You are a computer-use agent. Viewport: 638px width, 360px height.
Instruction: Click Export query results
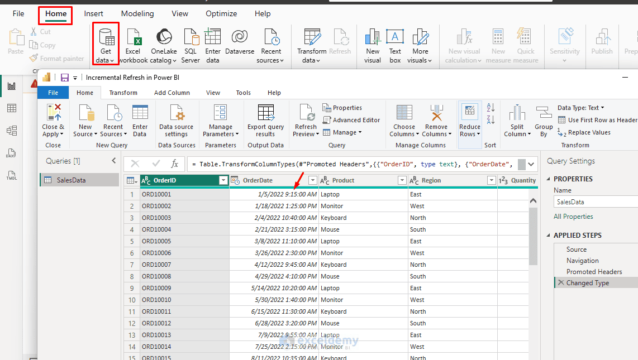pyautogui.click(x=266, y=121)
